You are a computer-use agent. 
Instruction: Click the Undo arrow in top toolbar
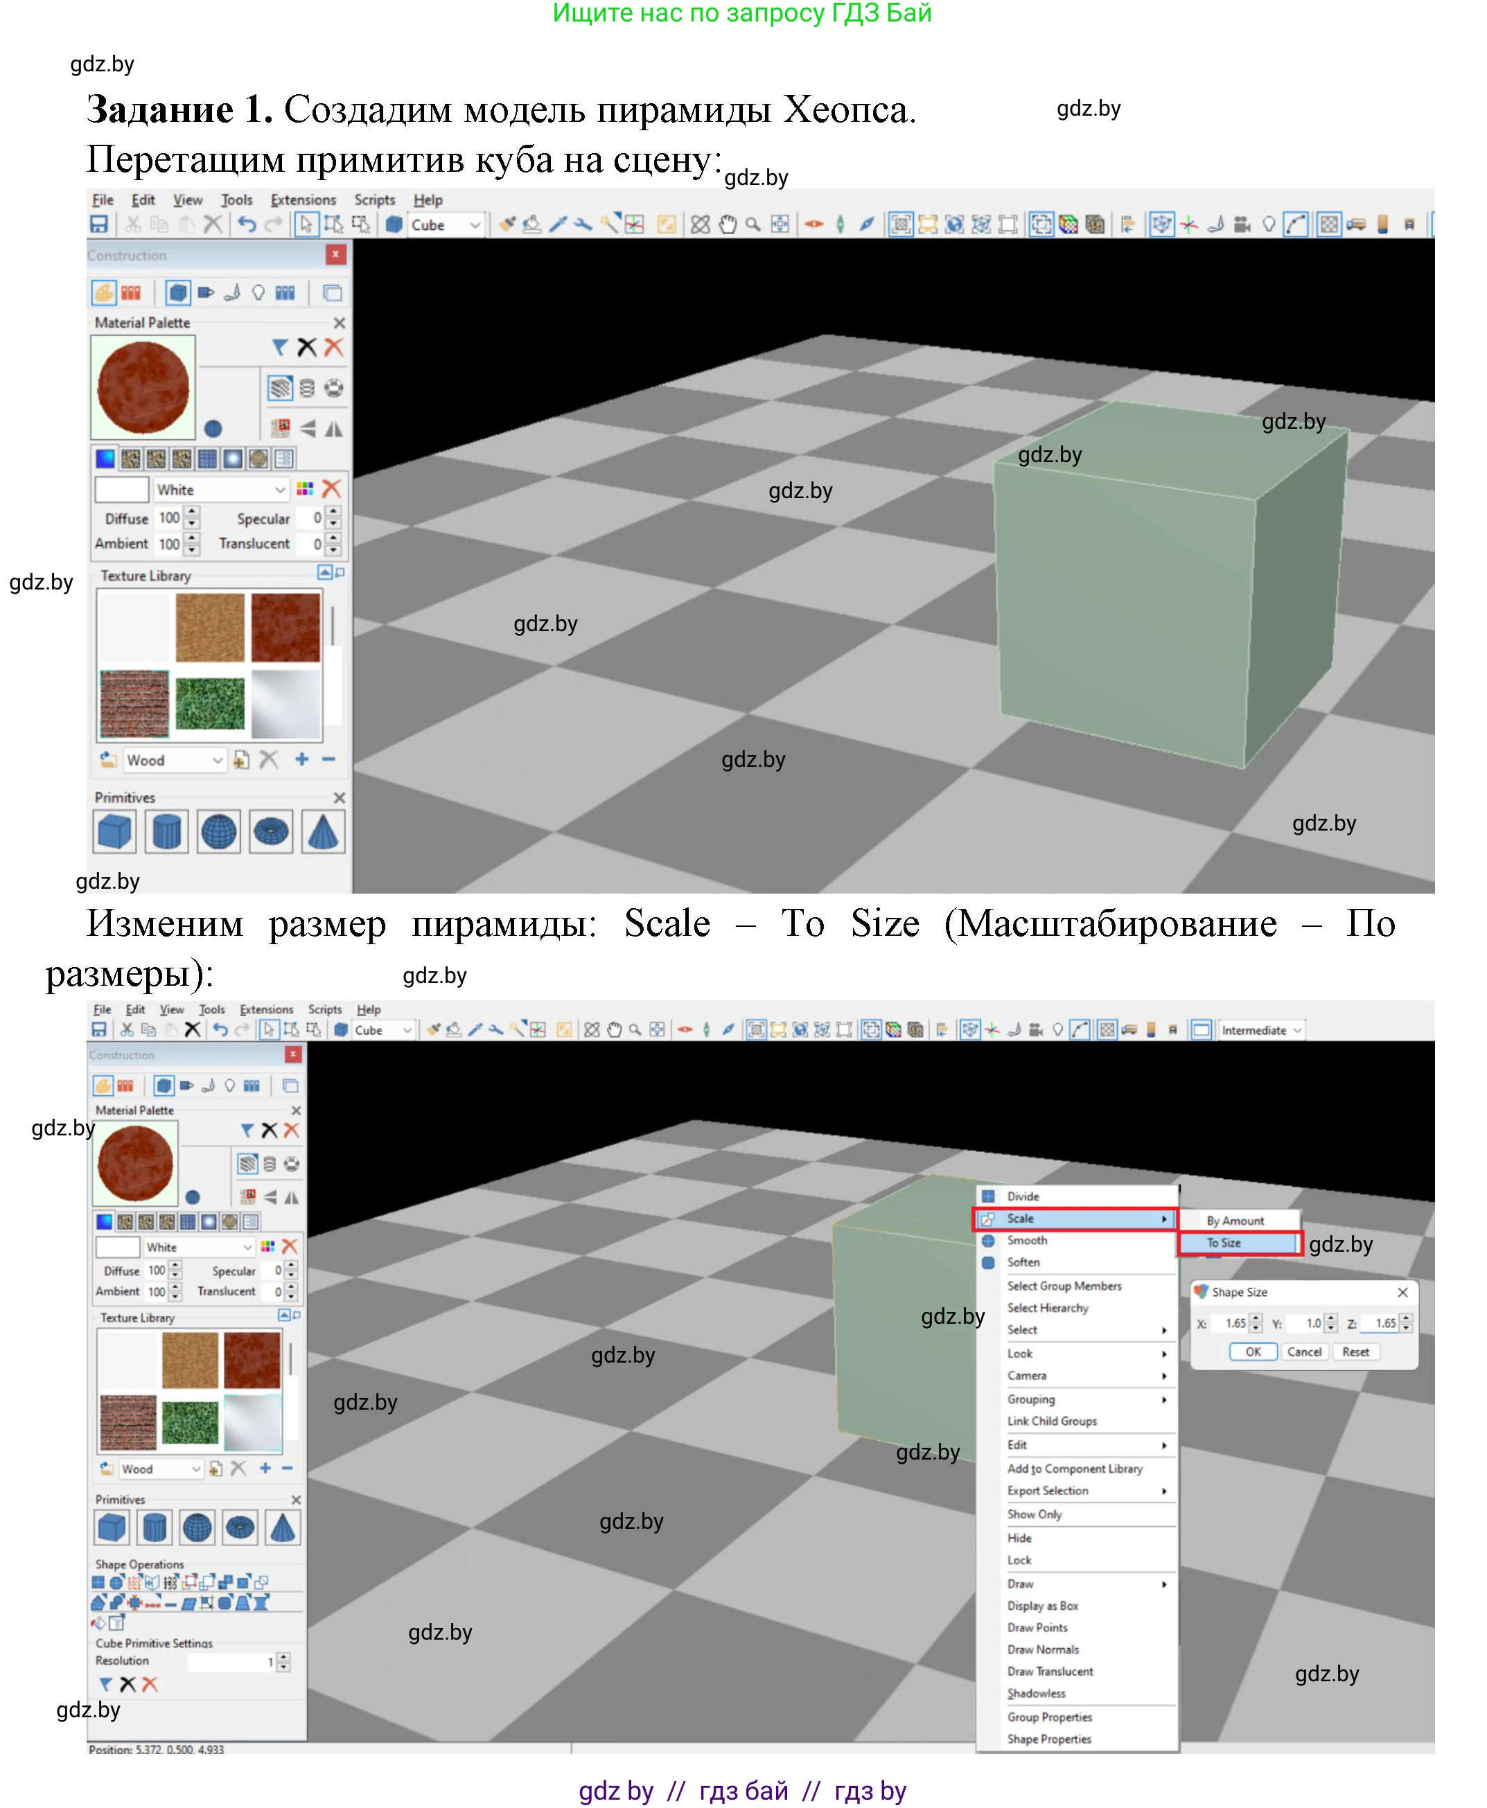(247, 224)
